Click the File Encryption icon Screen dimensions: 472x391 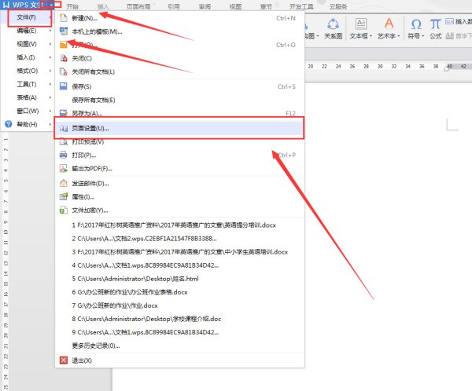[64, 210]
